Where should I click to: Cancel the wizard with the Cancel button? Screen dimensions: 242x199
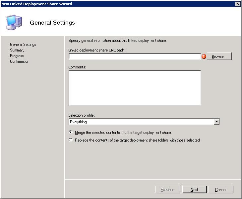[221, 189]
